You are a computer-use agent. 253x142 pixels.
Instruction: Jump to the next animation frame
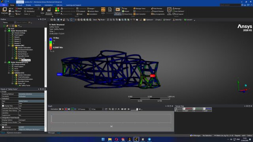pos(69,109)
